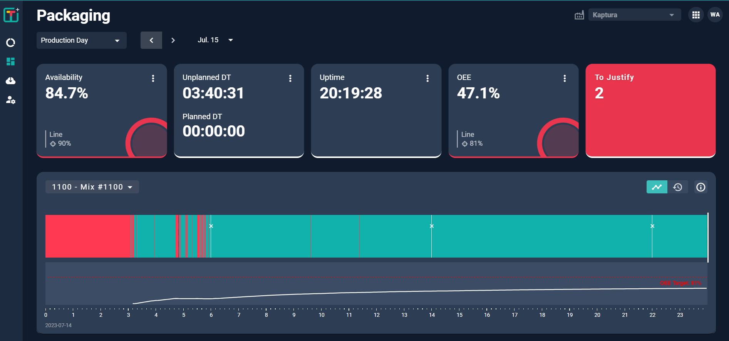Click the factory icon beside Kaptura

579,15
